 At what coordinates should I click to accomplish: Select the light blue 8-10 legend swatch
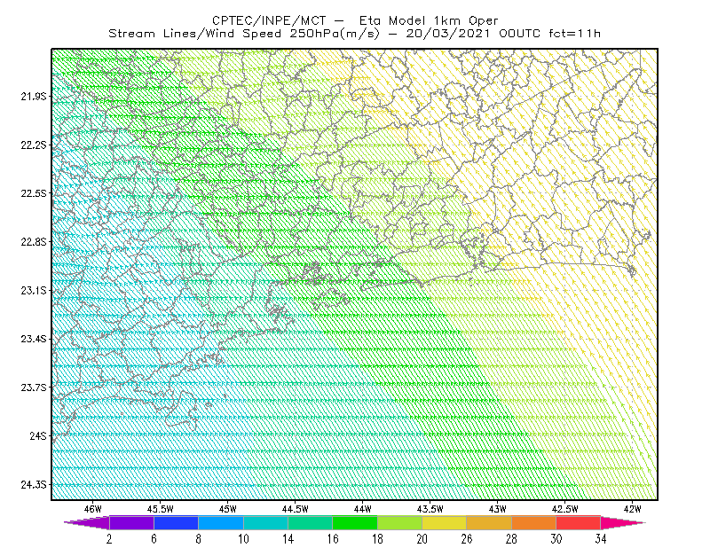[221, 522]
